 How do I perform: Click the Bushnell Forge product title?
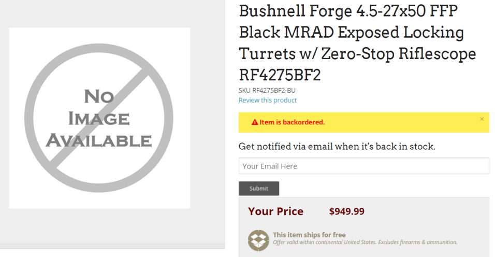click(x=357, y=42)
